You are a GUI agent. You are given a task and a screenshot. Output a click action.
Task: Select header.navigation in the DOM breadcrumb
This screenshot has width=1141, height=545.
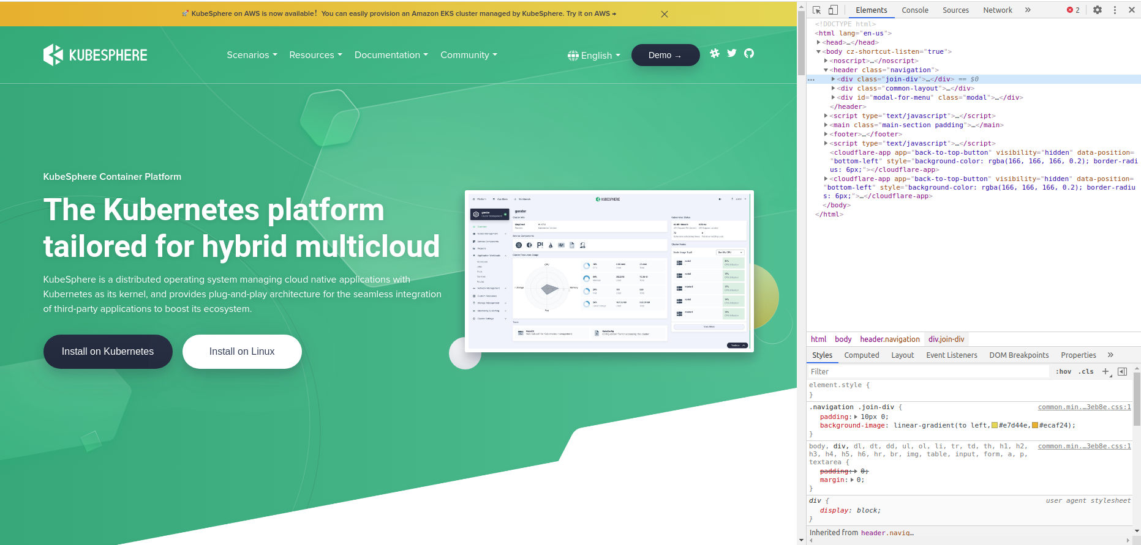point(890,339)
